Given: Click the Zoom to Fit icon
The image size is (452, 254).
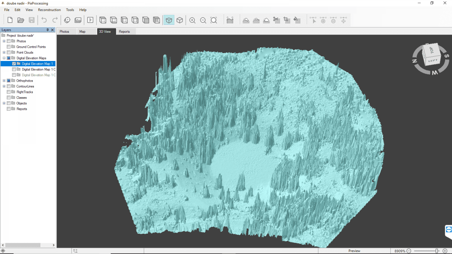Looking at the screenshot, I should (x=214, y=20).
